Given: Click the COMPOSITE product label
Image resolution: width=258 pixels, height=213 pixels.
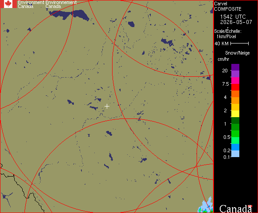Looking at the screenshot, I should click(228, 9).
